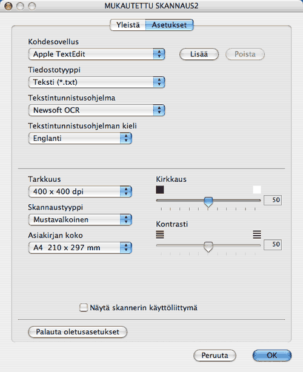
Task: Click the dark brightness icon under Kirkkaus
Action: 160,190
